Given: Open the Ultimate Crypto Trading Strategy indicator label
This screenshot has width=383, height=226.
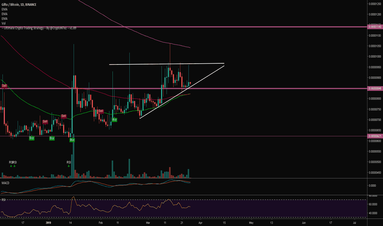Looking at the screenshot, I should coord(39,28).
